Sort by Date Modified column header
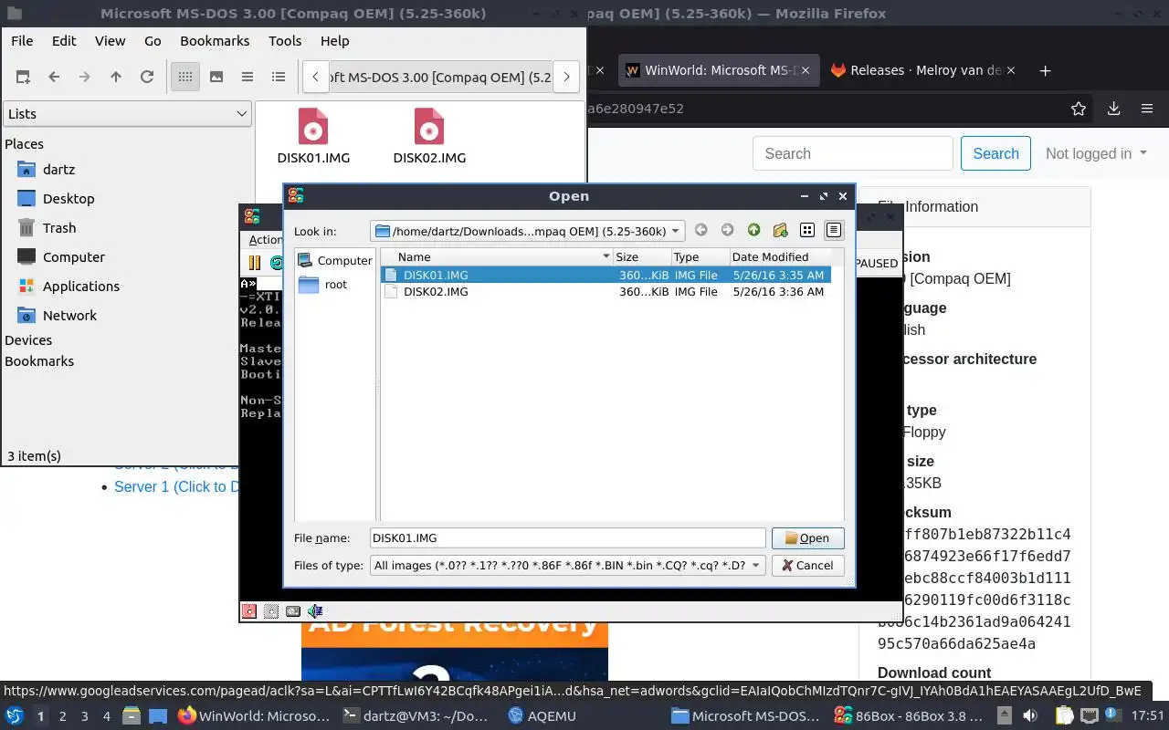This screenshot has height=730, width=1169. 781,257
